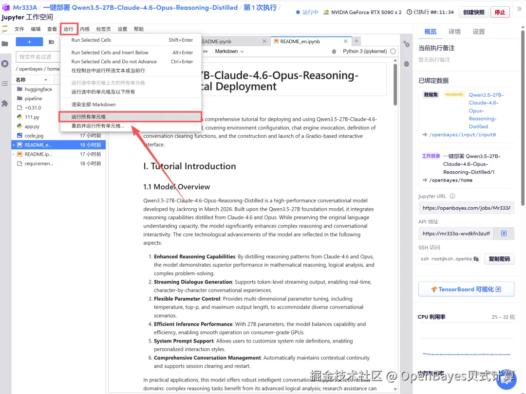Open the Mr333A breadcrumb link

tap(24, 7)
